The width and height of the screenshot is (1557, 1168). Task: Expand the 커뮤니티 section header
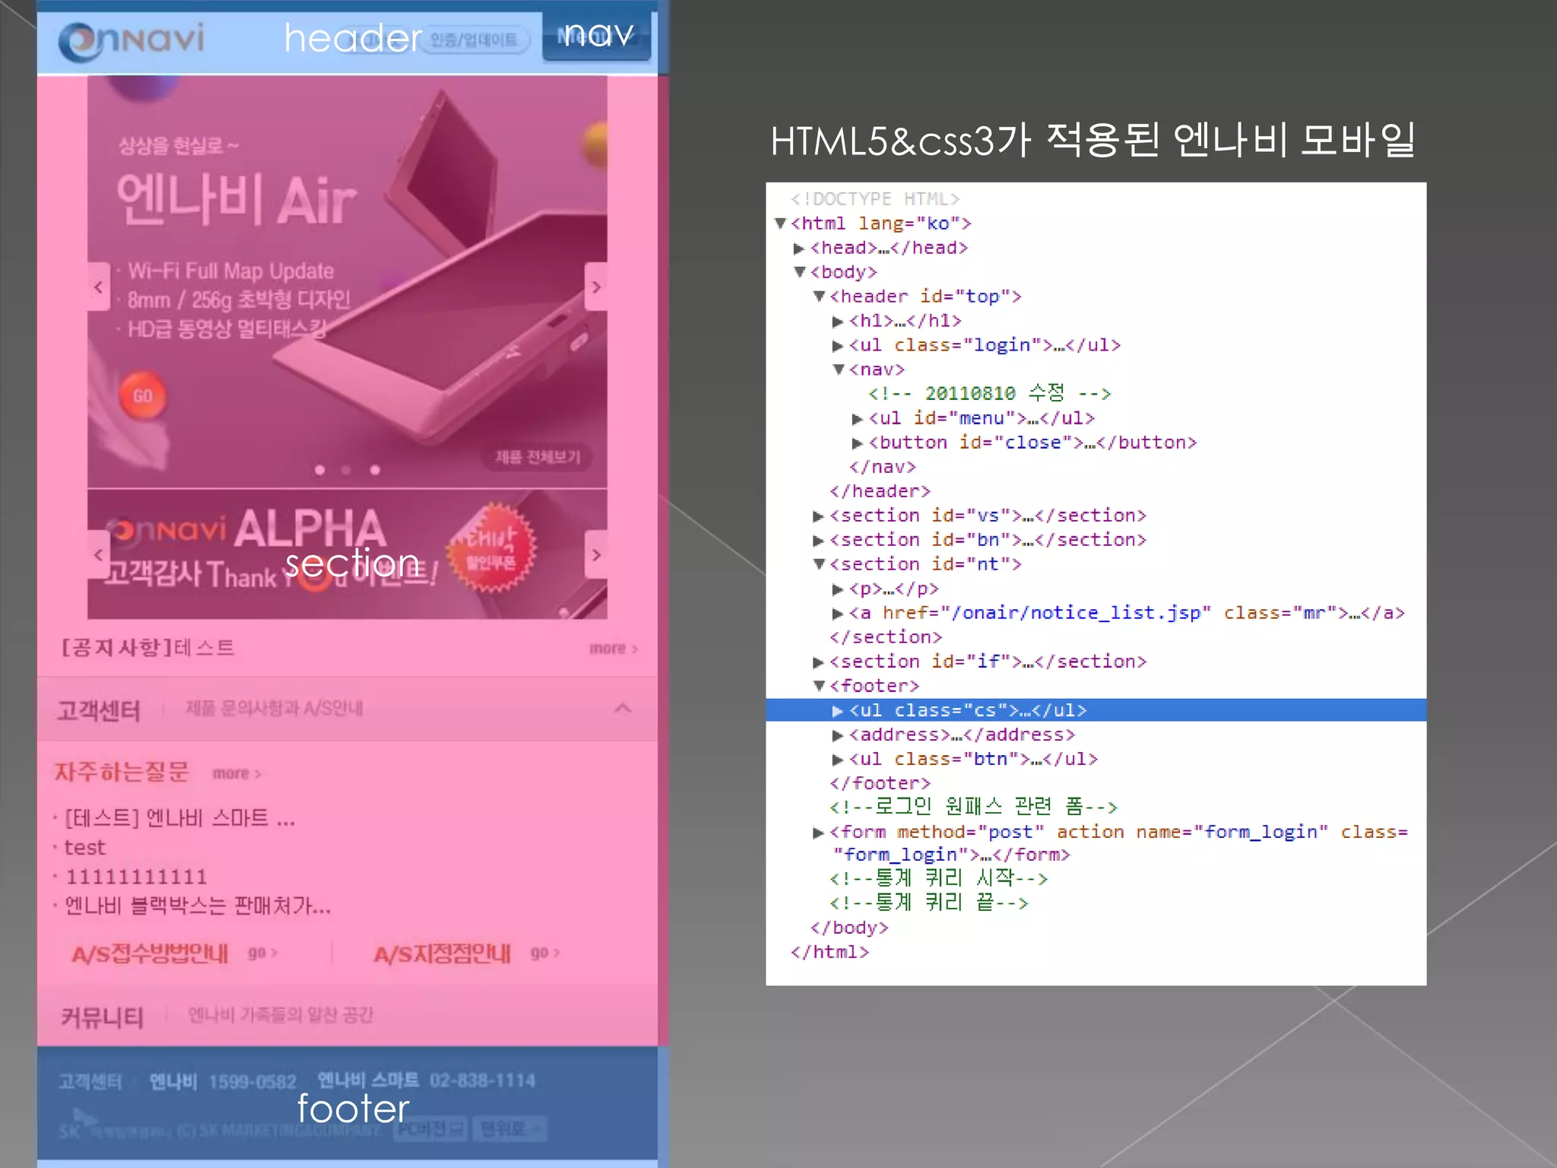point(347,1016)
